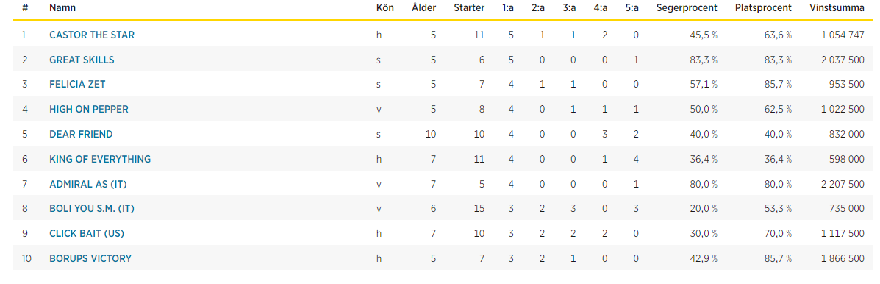Image resolution: width=880 pixels, height=284 pixels.
Task: Sort table by Namn column header
Action: 62,8
